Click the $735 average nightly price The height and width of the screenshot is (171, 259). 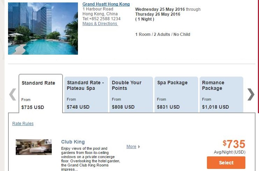(x=234, y=144)
